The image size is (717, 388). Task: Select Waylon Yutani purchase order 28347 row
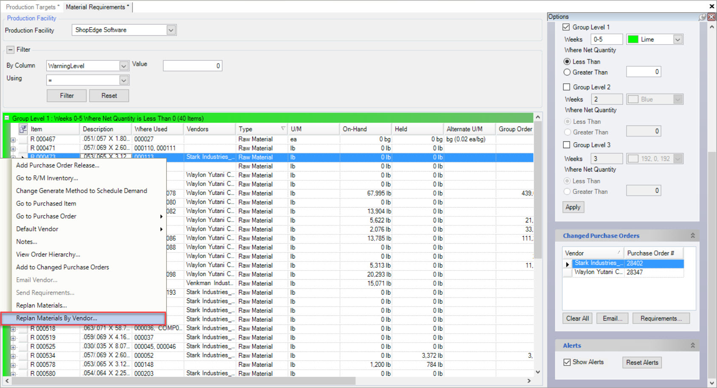(628, 272)
